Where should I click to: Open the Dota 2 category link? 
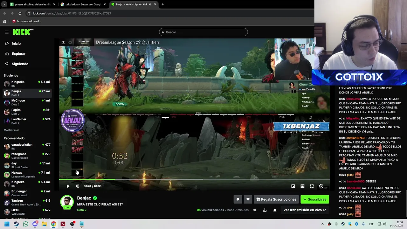82,210
